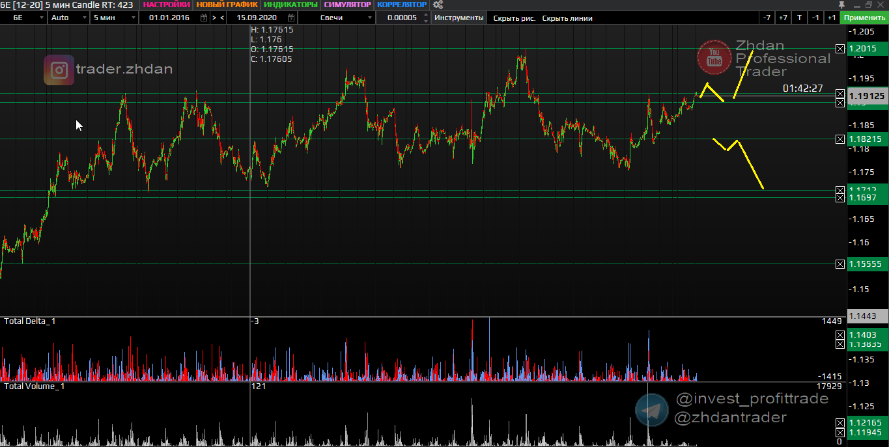Open the gears settings icon after КОРРЕЛЯТОР
The width and height of the screenshot is (889, 447).
[x=438, y=5]
